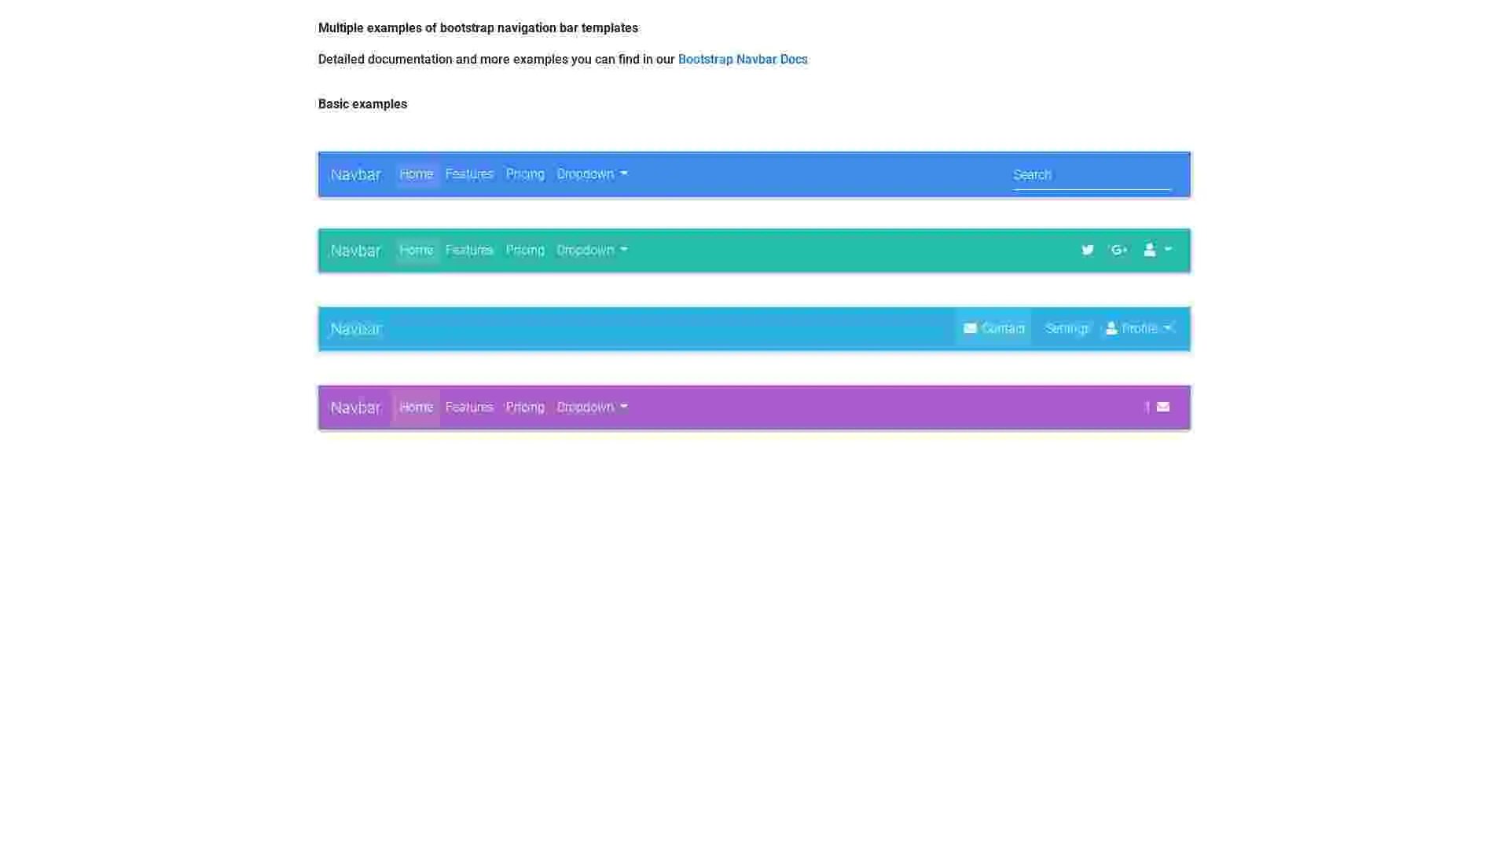Select Pricing in the purple navbar

click(525, 407)
